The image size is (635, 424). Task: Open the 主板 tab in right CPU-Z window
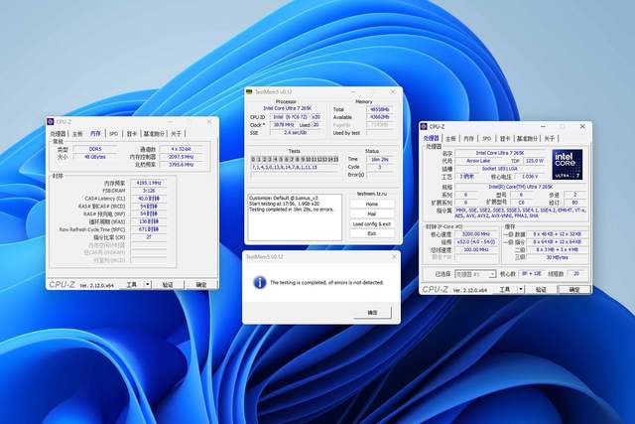[x=450, y=139]
